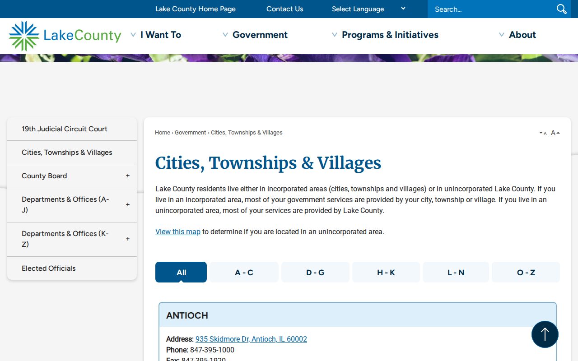The width and height of the screenshot is (578, 361).
Task: Expand the Government menu
Action: pos(255,35)
